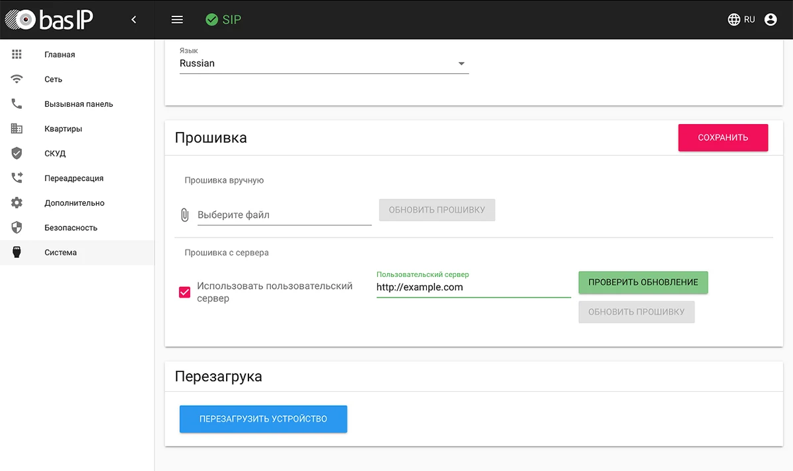This screenshot has width=793, height=471.
Task: Collapse sidebar with the left chevron
Action: [133, 20]
